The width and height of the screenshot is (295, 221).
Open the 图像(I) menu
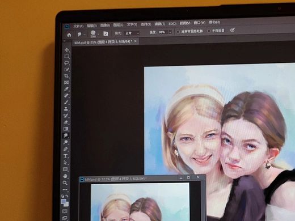click(x=105, y=25)
